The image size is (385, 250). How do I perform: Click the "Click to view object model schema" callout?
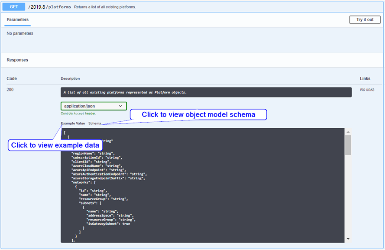pos(198,114)
